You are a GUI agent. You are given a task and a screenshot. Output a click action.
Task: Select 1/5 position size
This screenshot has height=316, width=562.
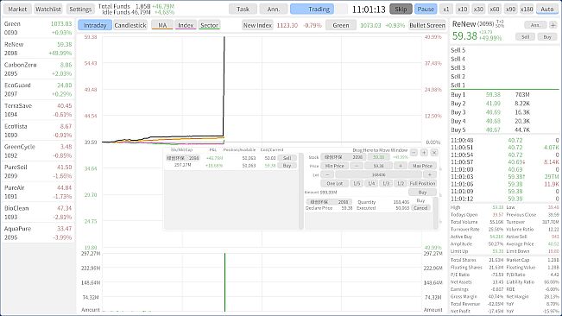tap(357, 183)
